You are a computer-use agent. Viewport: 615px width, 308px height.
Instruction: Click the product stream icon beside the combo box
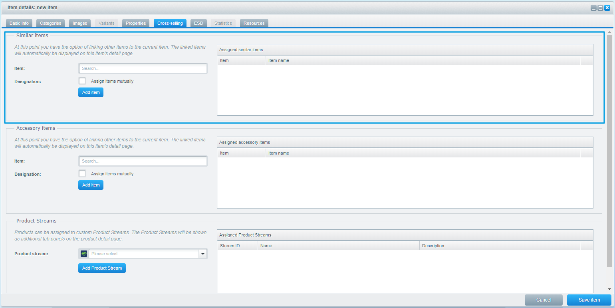83,254
